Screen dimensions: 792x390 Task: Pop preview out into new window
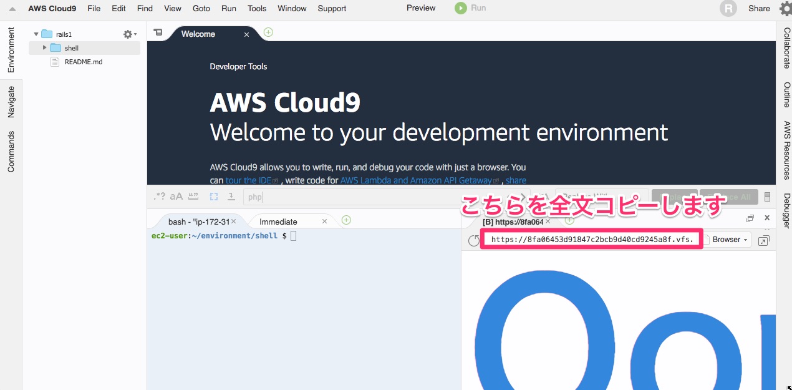[x=763, y=240]
